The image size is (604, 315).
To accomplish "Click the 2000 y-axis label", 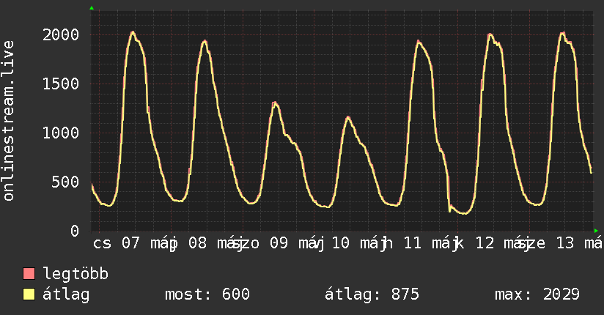I will [x=61, y=35].
